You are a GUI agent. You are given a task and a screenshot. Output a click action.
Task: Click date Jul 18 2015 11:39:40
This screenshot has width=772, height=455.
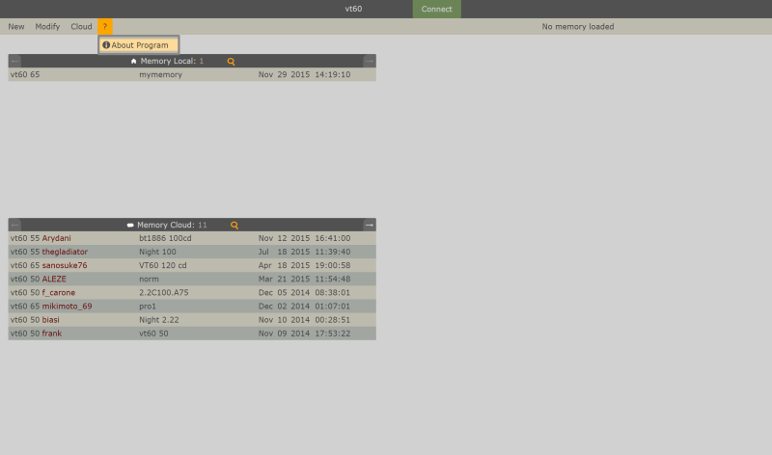click(304, 252)
